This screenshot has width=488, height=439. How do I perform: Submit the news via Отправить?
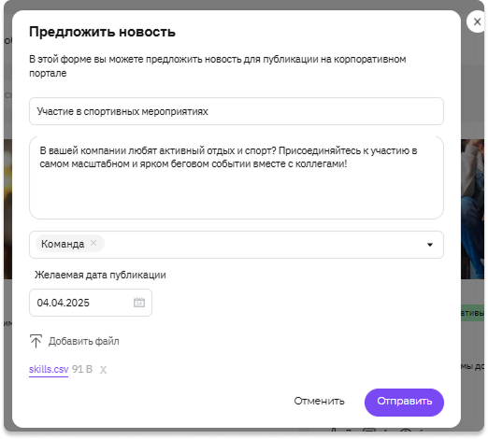click(404, 403)
